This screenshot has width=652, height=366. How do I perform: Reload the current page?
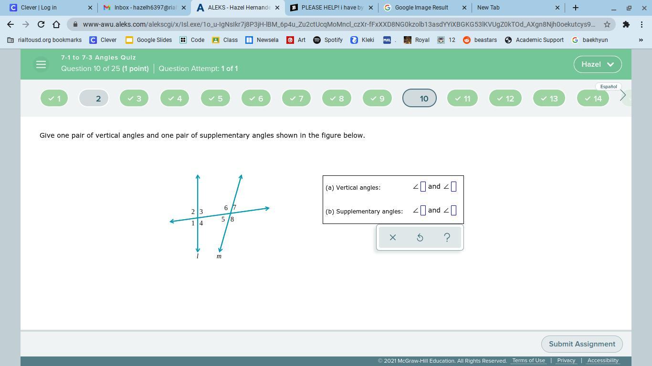(x=41, y=24)
